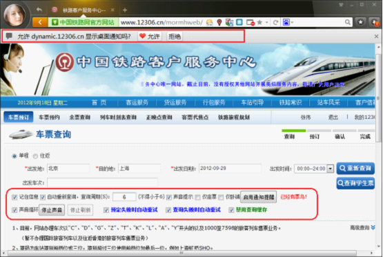Toggle the 查询失败时自动重试 checkbox
The image size is (383, 257).
point(168,210)
